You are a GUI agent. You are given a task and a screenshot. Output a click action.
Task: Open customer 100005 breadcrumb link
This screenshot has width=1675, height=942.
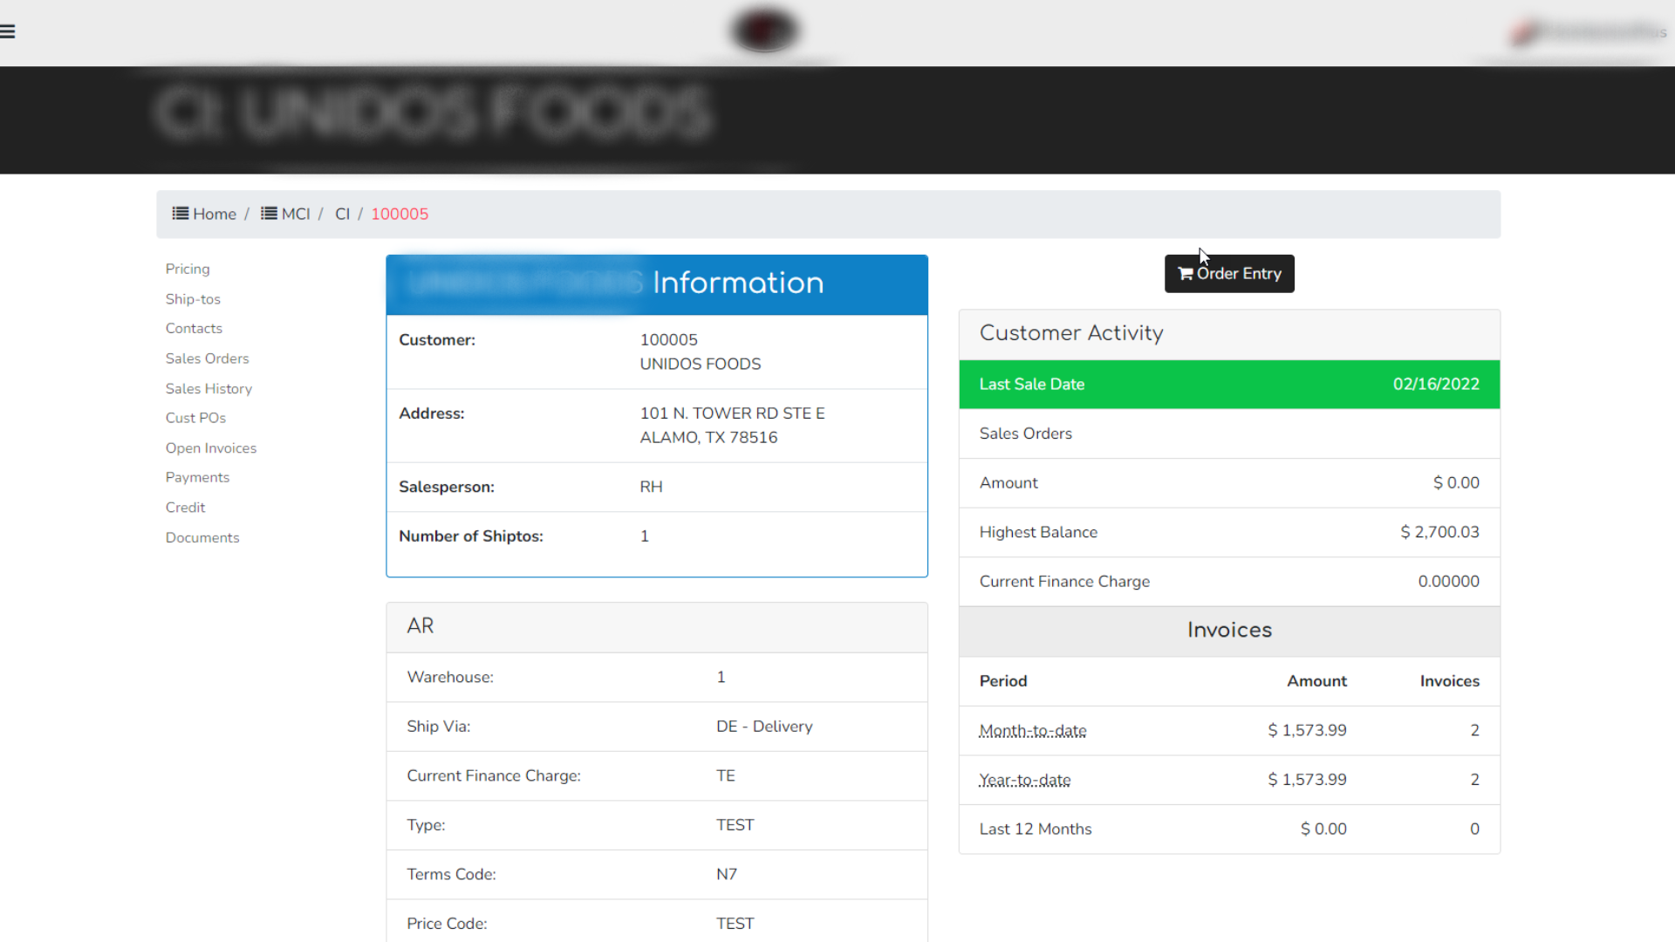[400, 214]
